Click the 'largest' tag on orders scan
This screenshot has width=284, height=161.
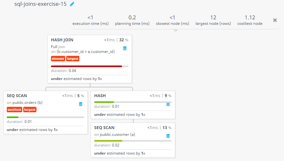[x=30, y=110]
